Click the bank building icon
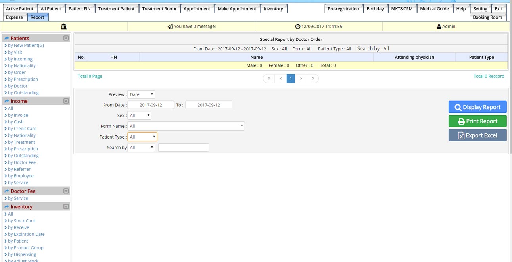The image size is (512, 262). coord(63,27)
